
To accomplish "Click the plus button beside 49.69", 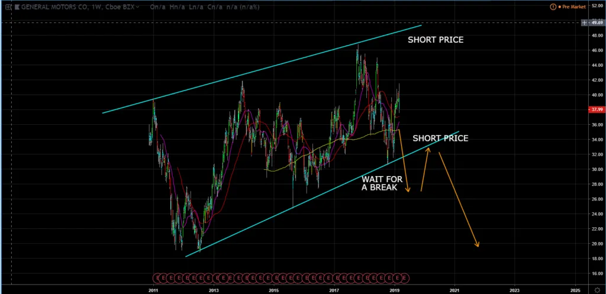I will click(584, 23).
